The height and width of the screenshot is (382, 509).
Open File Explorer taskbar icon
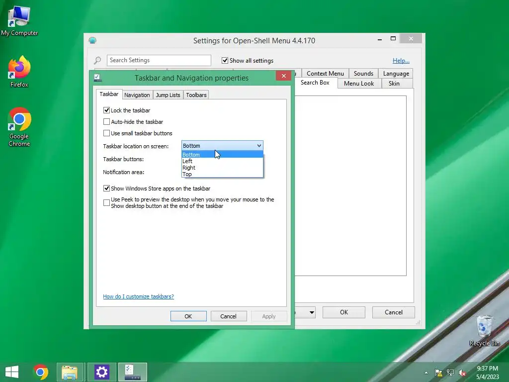tap(70, 372)
